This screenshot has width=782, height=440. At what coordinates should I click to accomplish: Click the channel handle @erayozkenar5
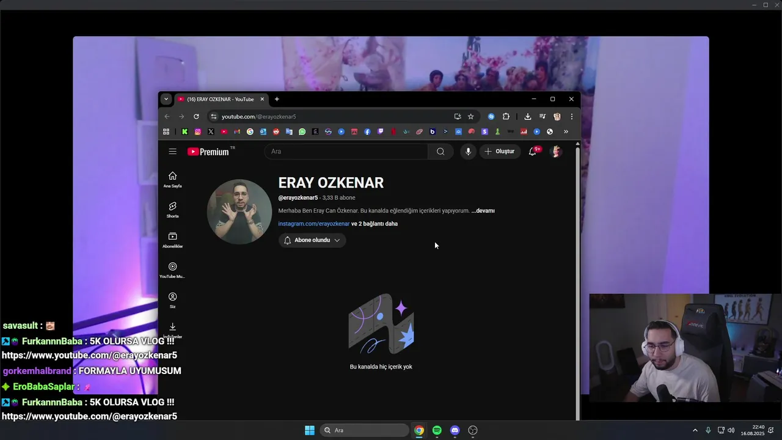[298, 198]
